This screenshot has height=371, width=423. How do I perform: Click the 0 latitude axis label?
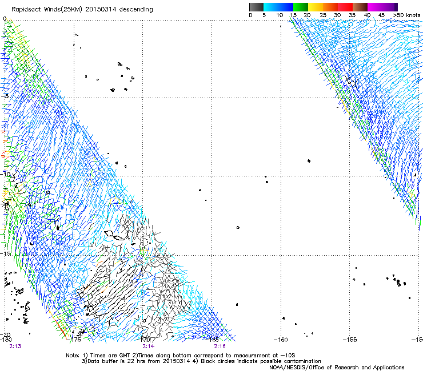(x=5, y=19)
